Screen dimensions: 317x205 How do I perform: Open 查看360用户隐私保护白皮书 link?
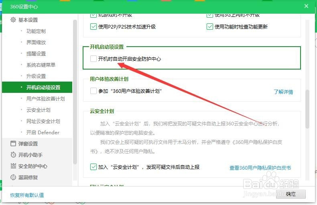260,168
